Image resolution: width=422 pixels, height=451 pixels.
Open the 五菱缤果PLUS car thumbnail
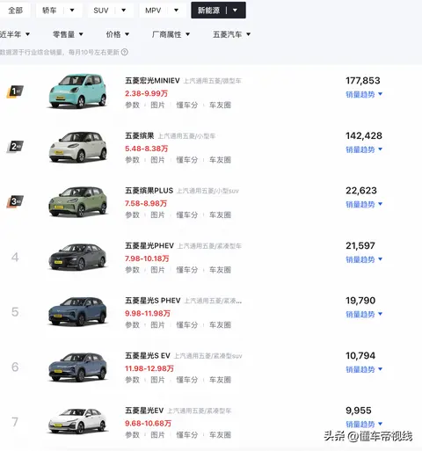point(77,201)
